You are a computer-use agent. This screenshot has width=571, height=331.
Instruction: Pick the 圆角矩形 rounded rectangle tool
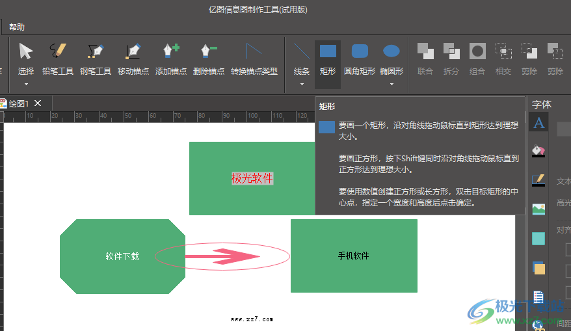coord(360,59)
